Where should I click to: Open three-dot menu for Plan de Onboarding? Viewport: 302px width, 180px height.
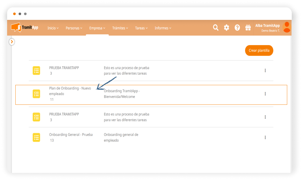(x=265, y=94)
